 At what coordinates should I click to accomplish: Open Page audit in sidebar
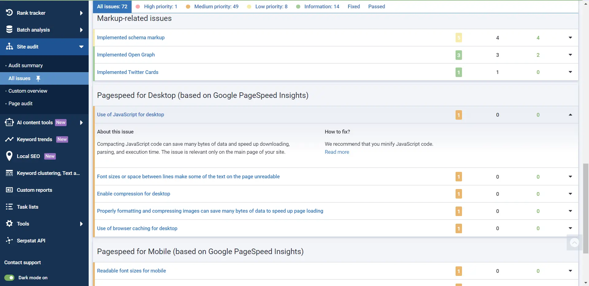pos(20,103)
